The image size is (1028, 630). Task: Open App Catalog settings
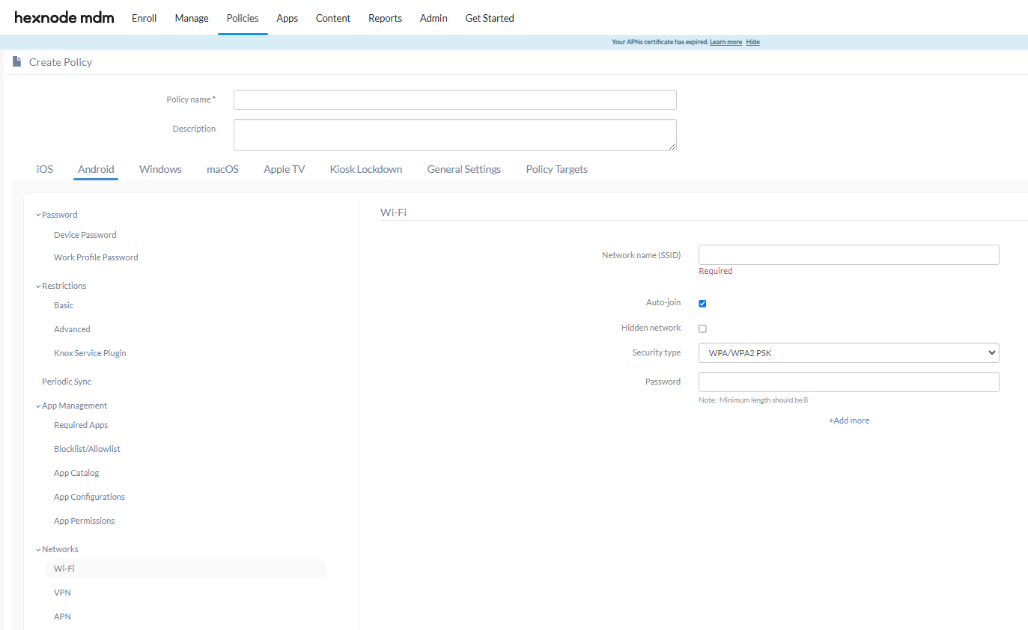tap(76, 473)
